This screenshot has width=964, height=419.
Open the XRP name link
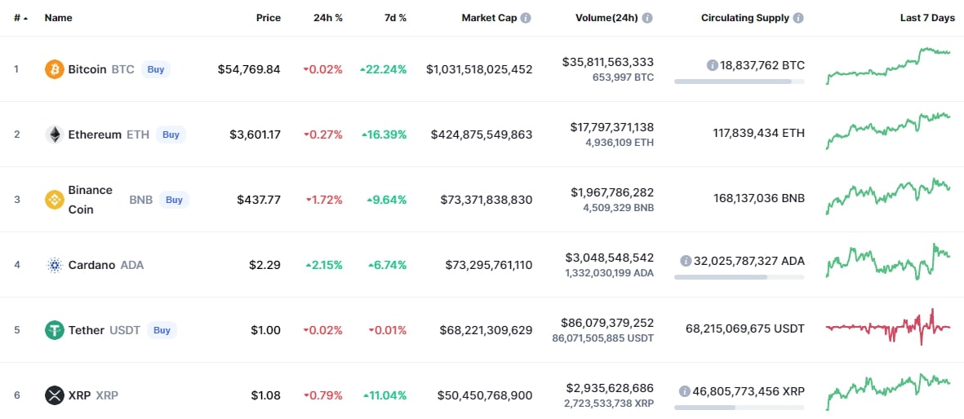coord(79,395)
